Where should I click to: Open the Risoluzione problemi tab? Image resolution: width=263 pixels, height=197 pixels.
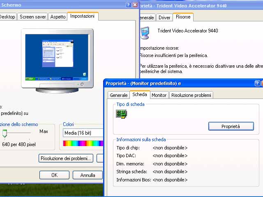(x=191, y=95)
